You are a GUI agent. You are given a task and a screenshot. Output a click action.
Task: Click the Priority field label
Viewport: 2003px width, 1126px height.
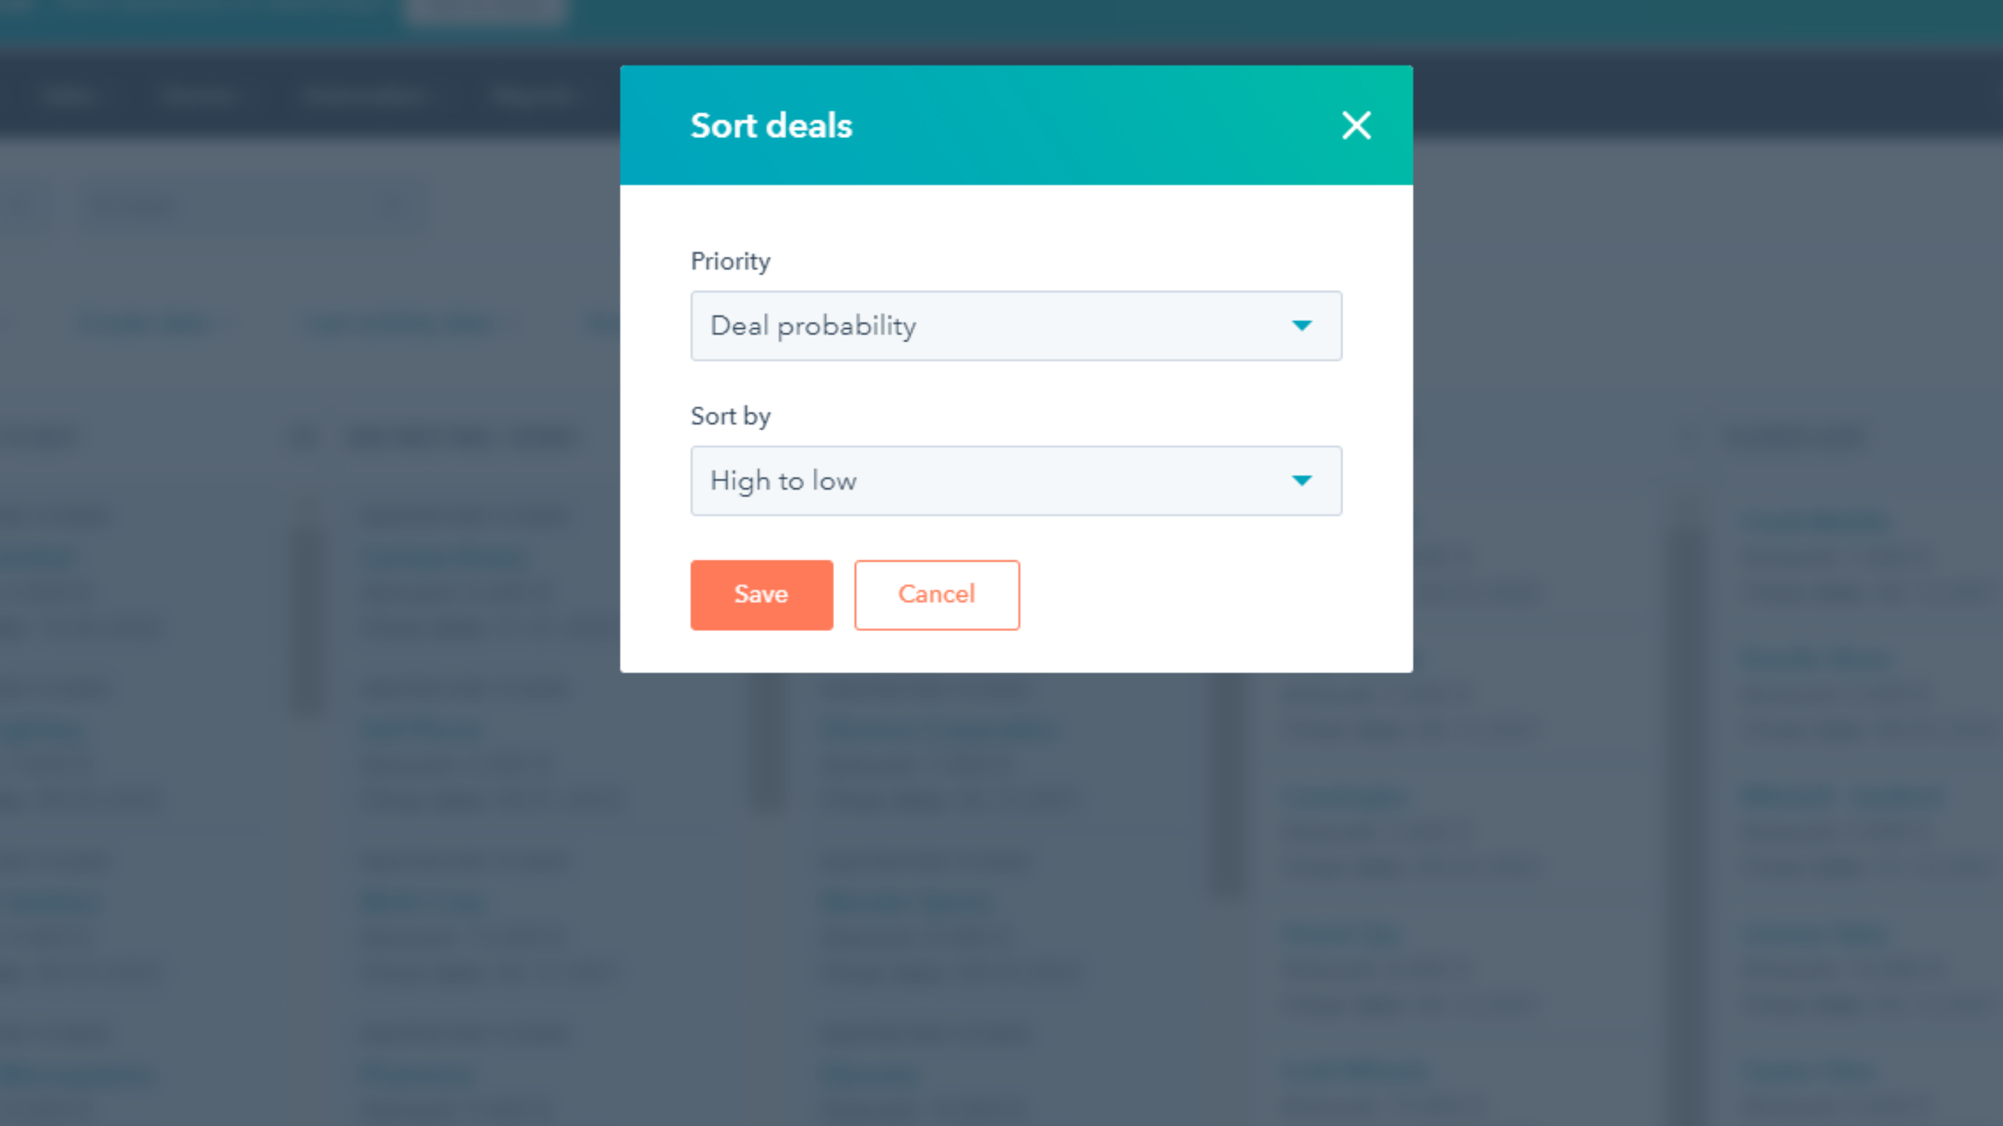click(x=730, y=261)
